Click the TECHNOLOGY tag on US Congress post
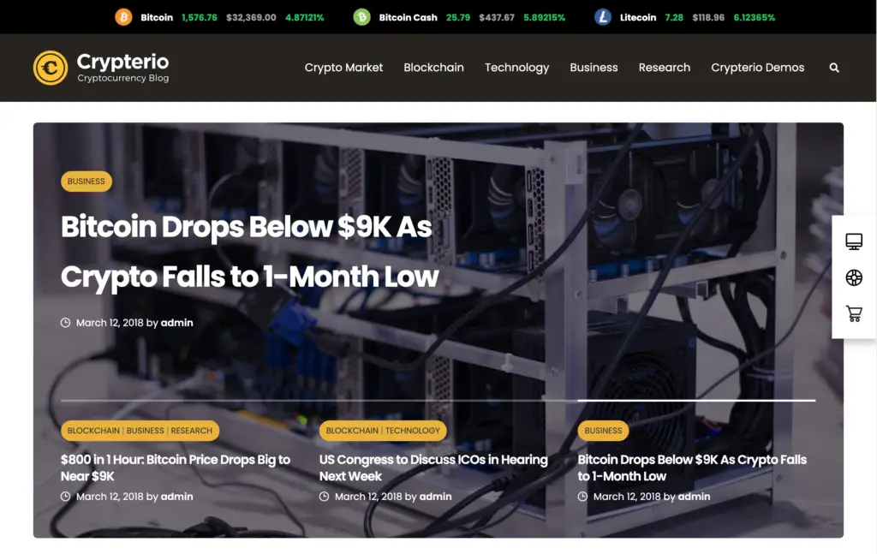This screenshot has width=877, height=554. pyautogui.click(x=412, y=431)
